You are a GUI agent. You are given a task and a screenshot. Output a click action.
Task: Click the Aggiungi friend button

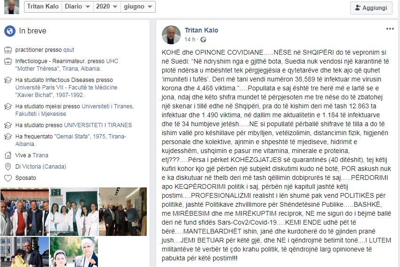click(371, 8)
